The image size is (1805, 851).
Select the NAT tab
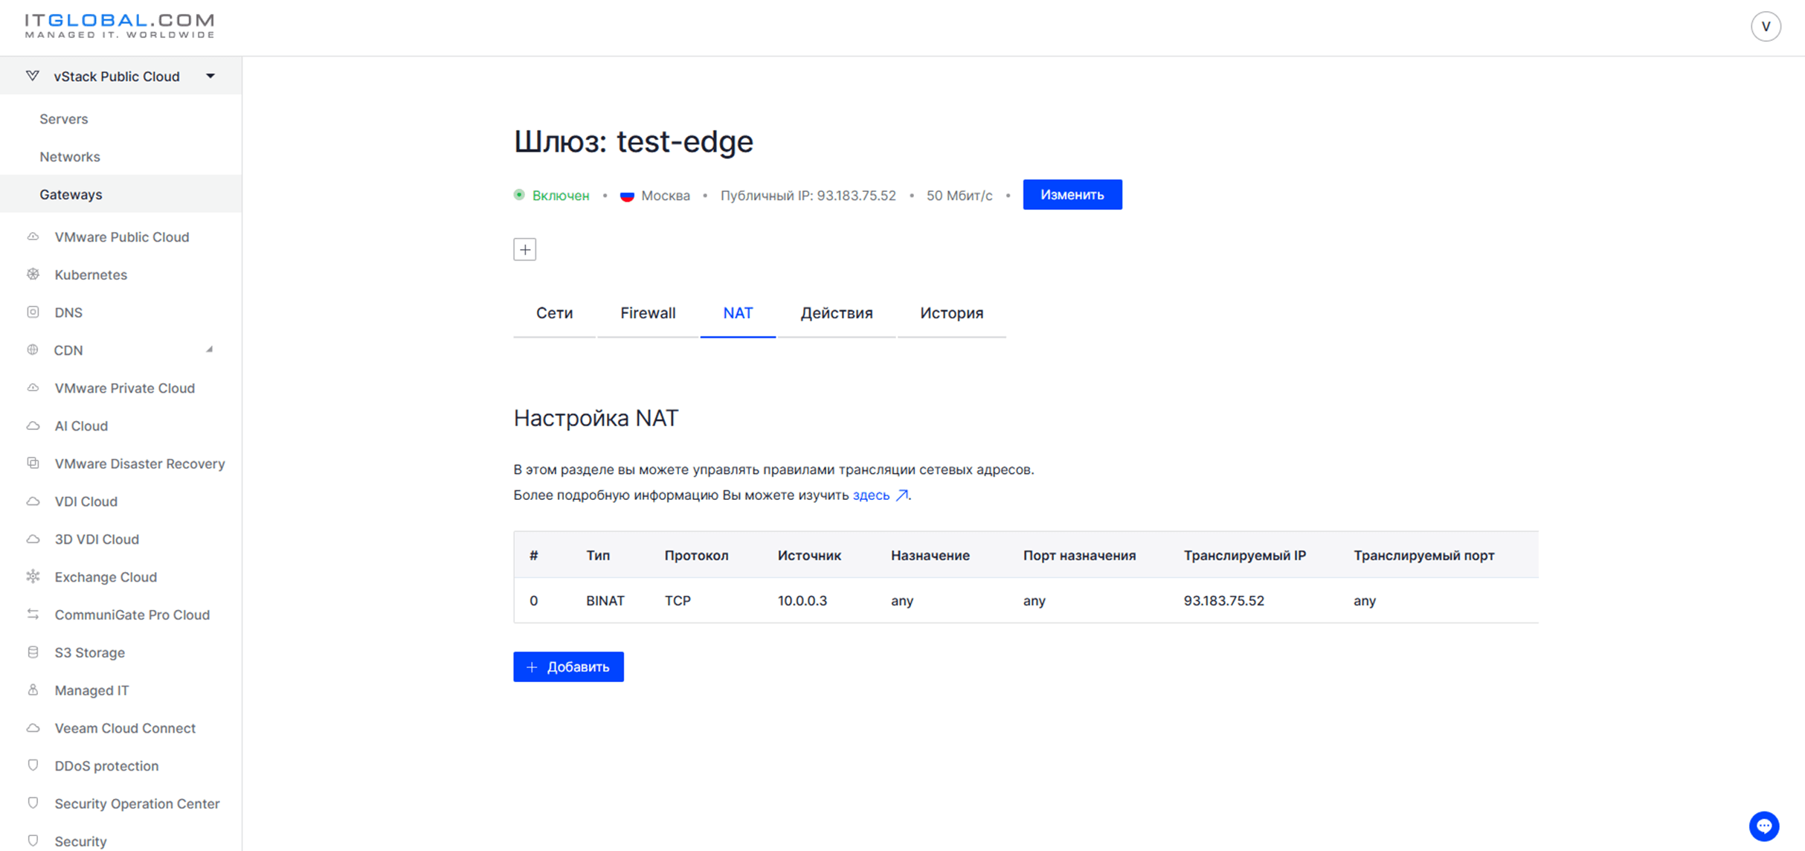pyautogui.click(x=738, y=313)
